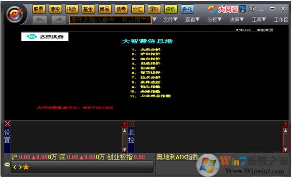The image size is (292, 178).
Task: Click the 创业板指 value in status bar
Action: click(139, 157)
